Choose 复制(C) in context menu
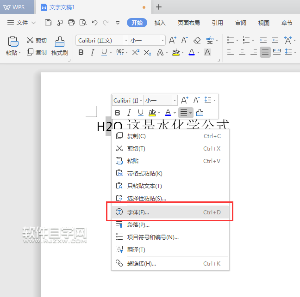Viewport: 300px width, 297px height. pyautogui.click(x=170, y=136)
